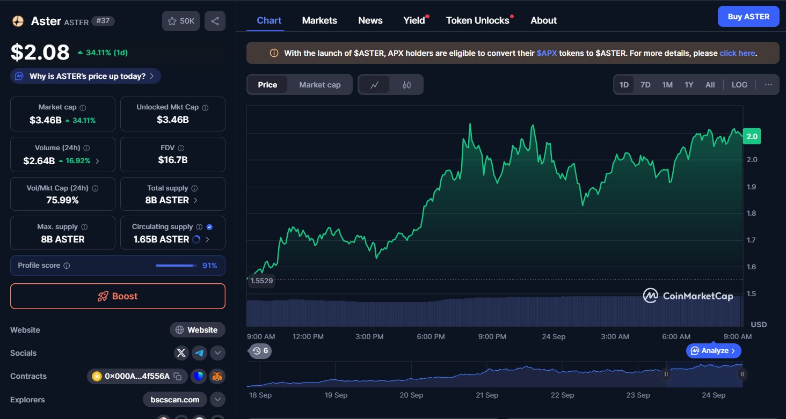Select the line chart type

[375, 85]
